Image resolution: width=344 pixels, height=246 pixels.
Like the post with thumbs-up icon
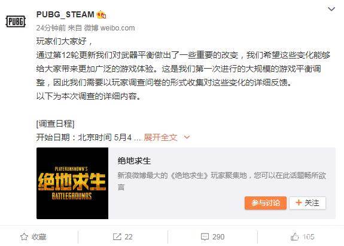pos(294,236)
